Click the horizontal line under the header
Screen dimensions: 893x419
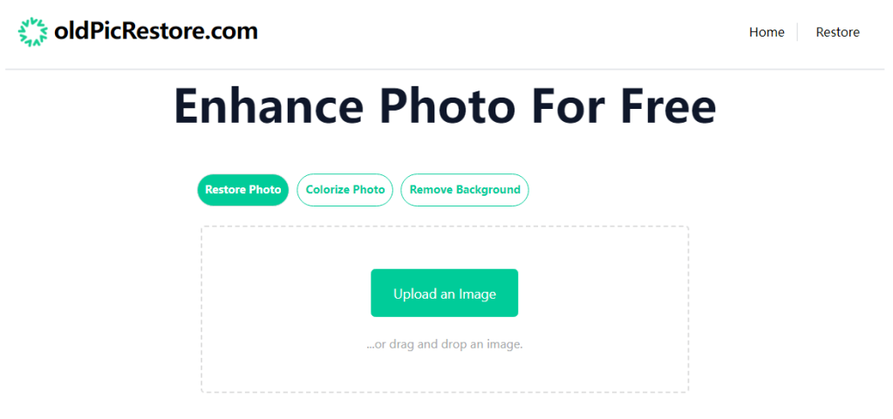pyautogui.click(x=445, y=69)
